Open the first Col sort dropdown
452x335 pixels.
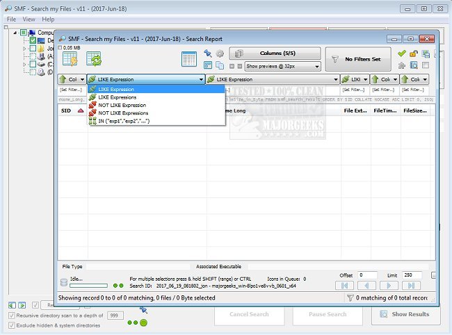point(72,79)
